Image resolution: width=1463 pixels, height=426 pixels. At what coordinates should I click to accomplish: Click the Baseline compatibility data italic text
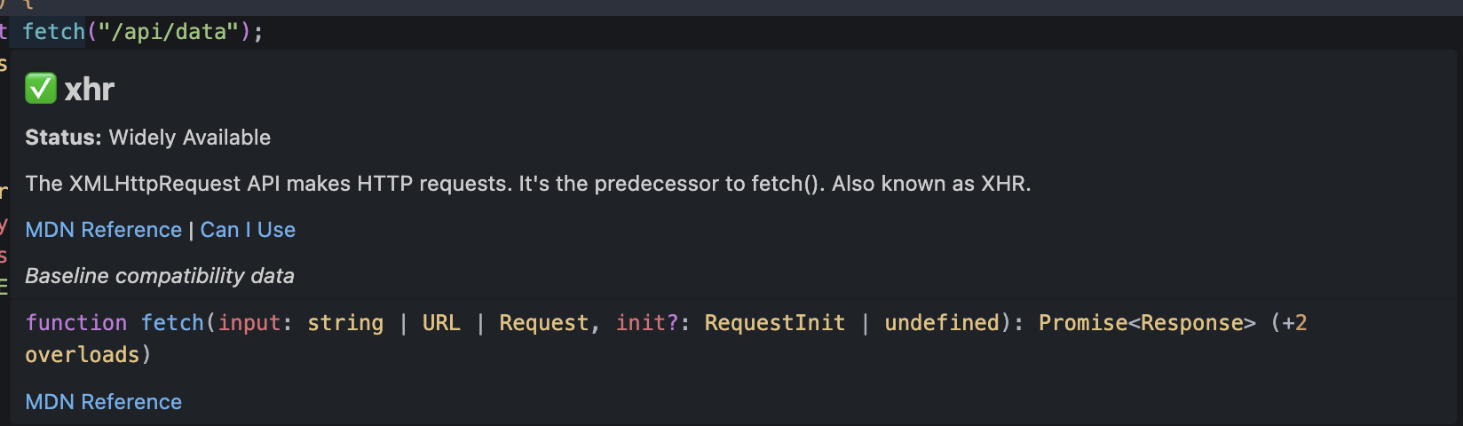(160, 276)
